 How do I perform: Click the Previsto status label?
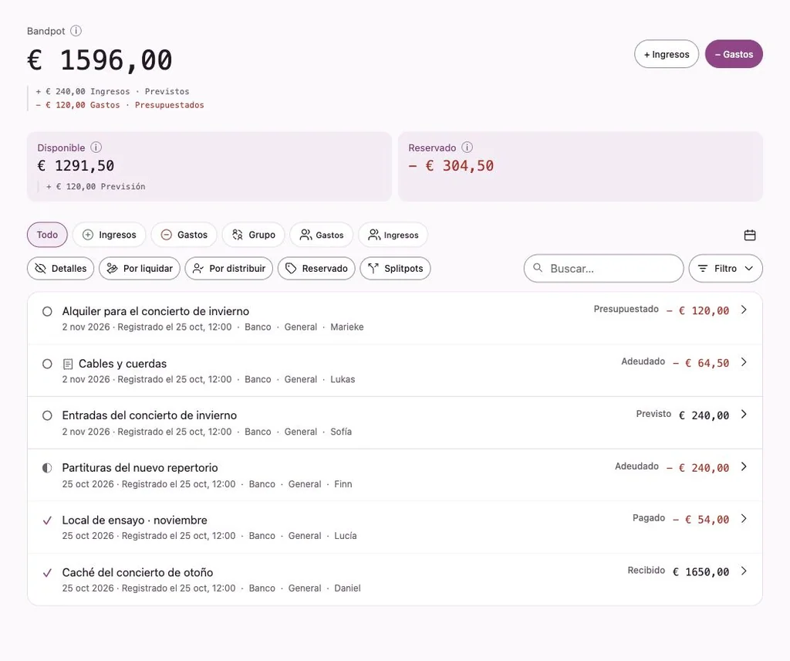pos(653,414)
